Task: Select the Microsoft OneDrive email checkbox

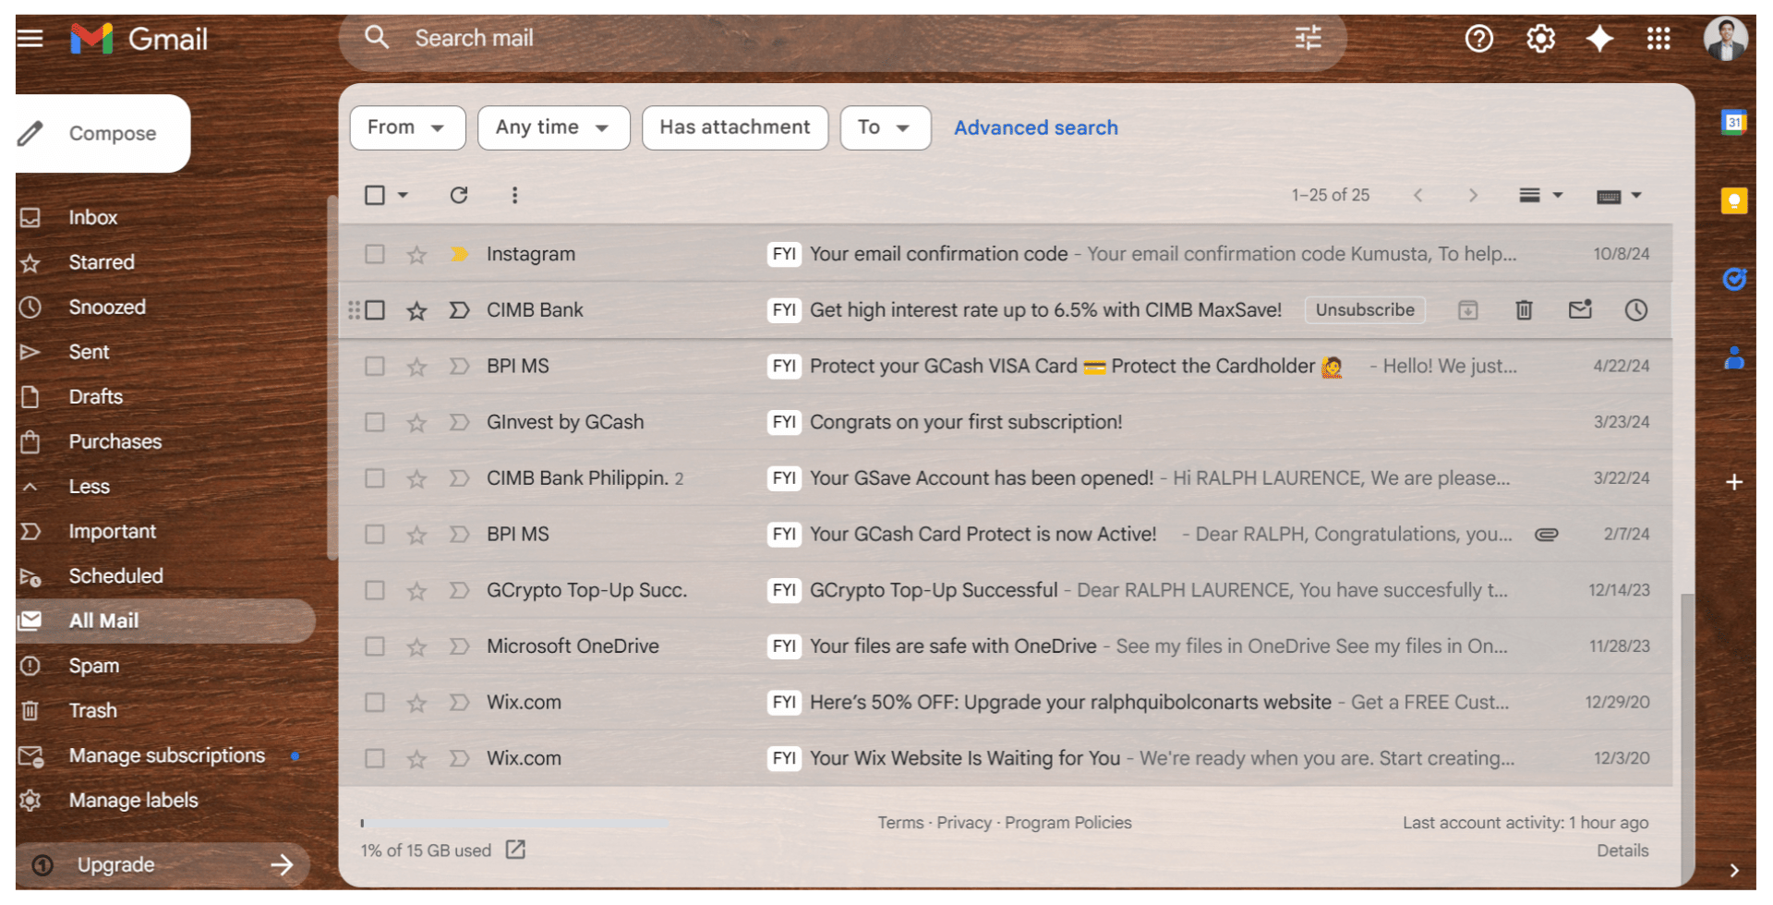Action: (x=374, y=646)
